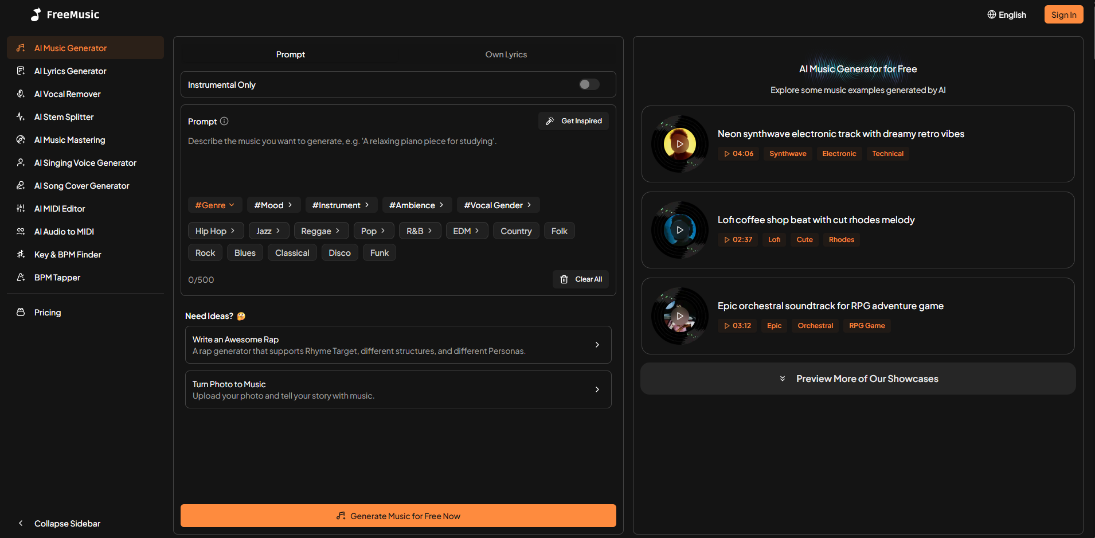The image size is (1095, 538).
Task: Click the prompt info icon
Action: pyautogui.click(x=224, y=121)
